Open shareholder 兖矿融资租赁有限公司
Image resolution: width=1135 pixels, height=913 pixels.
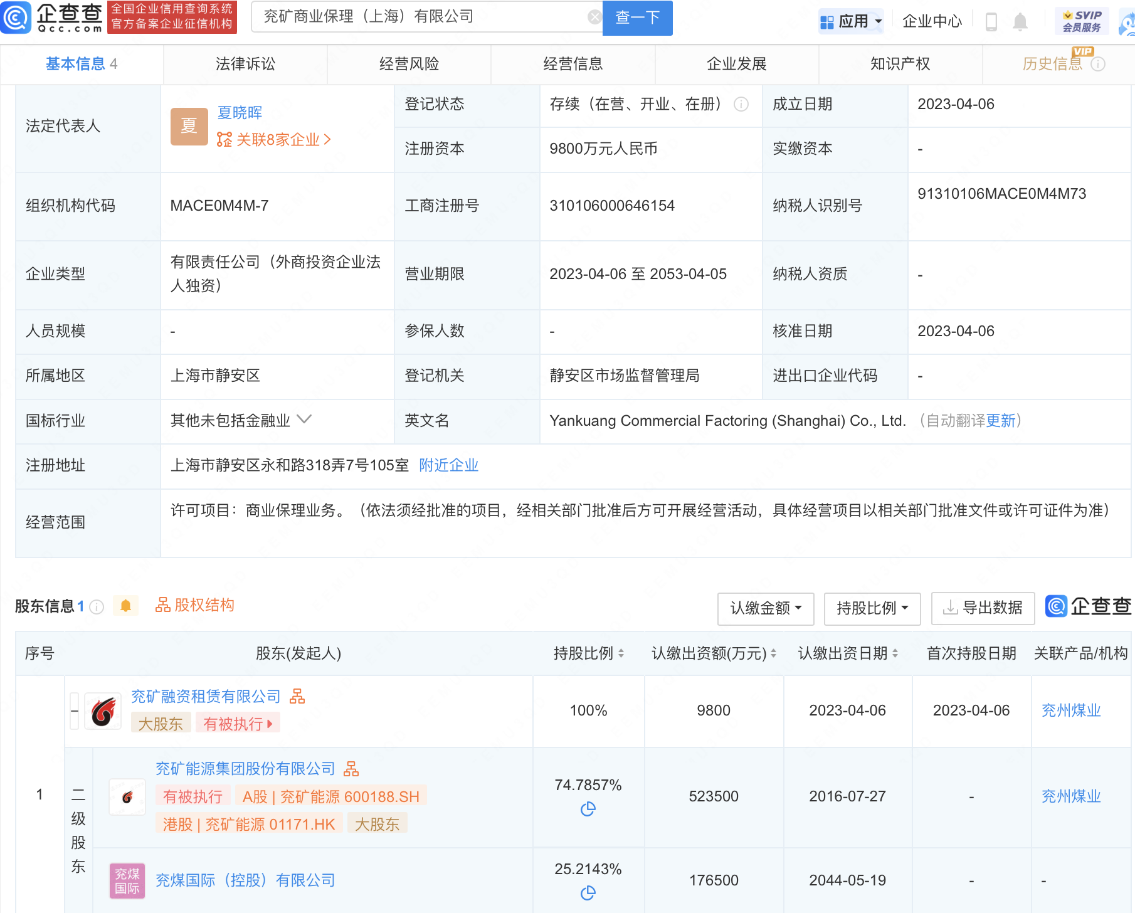click(x=206, y=697)
